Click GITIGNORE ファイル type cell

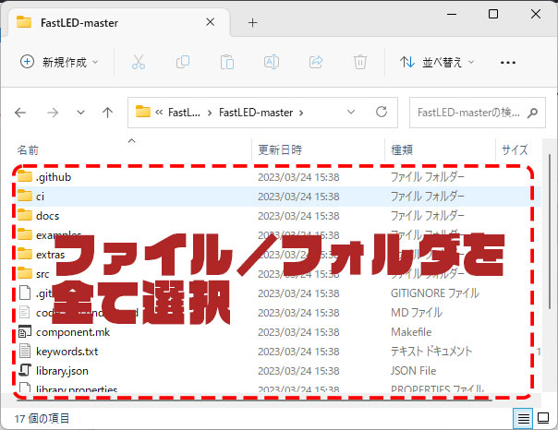(434, 293)
